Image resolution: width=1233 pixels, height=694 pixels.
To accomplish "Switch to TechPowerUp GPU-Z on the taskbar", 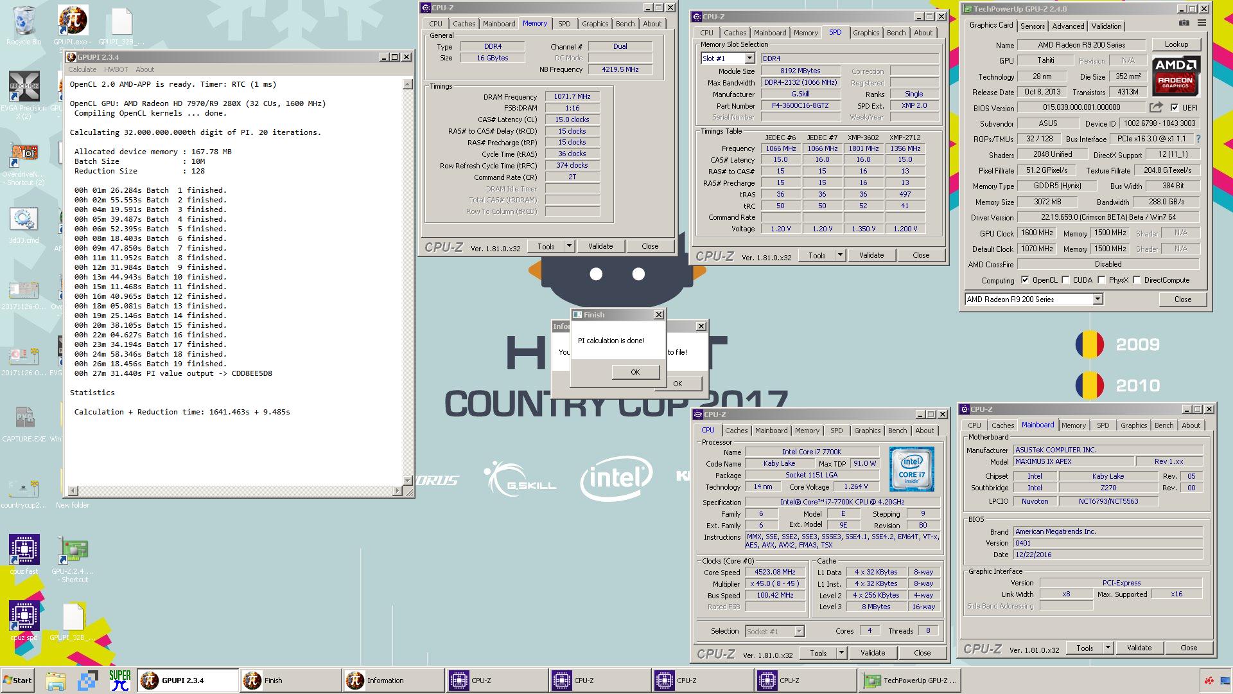I will (x=909, y=681).
